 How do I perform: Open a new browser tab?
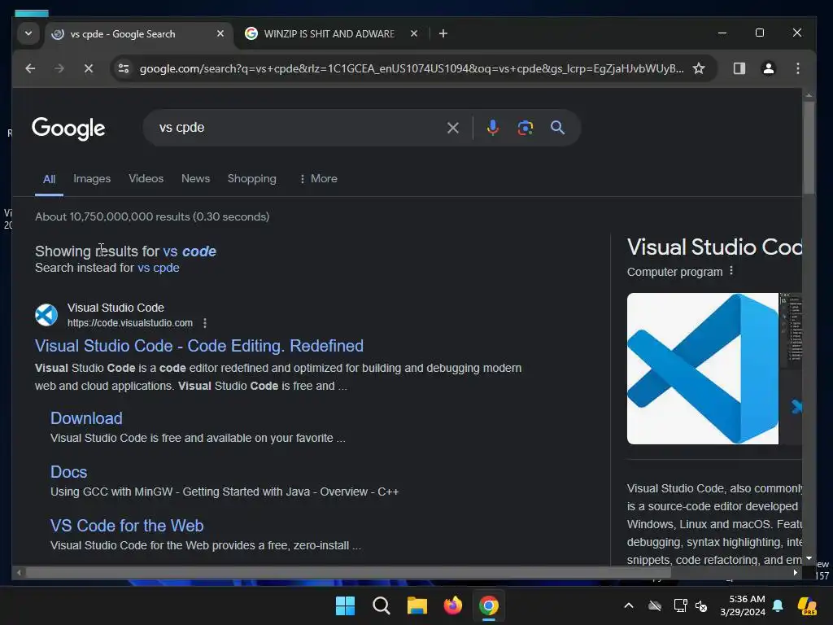click(x=443, y=33)
